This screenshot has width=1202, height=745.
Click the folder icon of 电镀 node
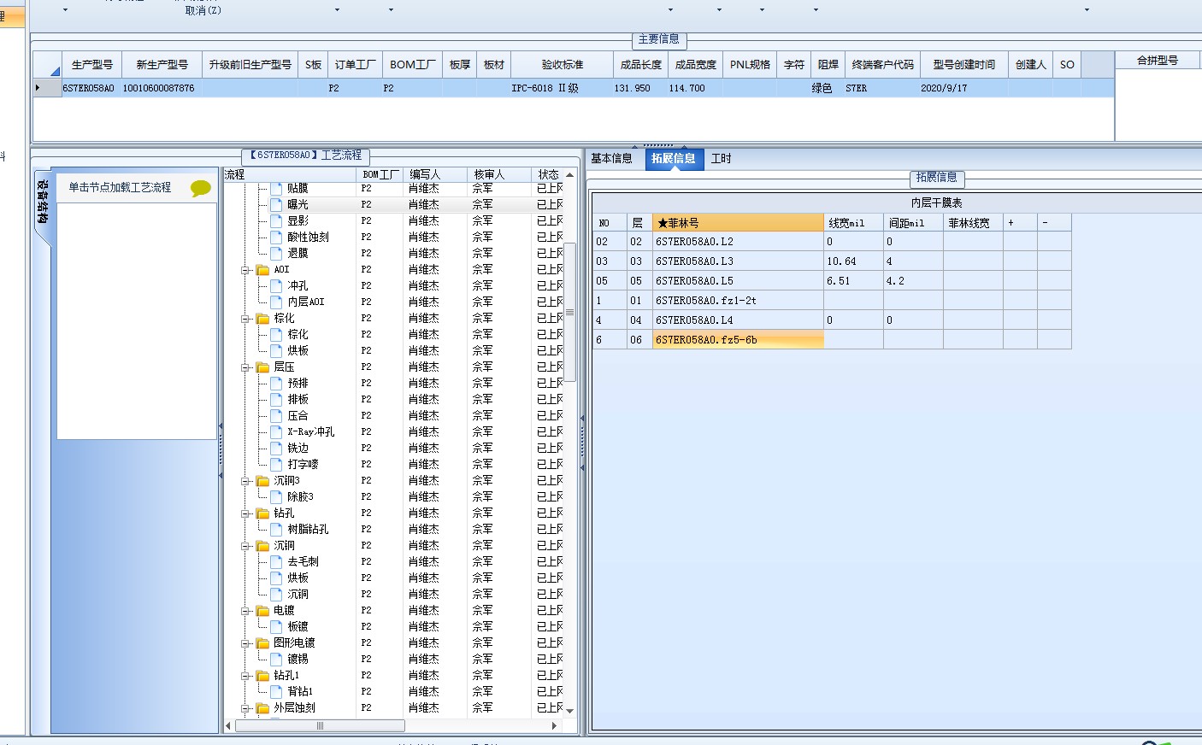(263, 610)
